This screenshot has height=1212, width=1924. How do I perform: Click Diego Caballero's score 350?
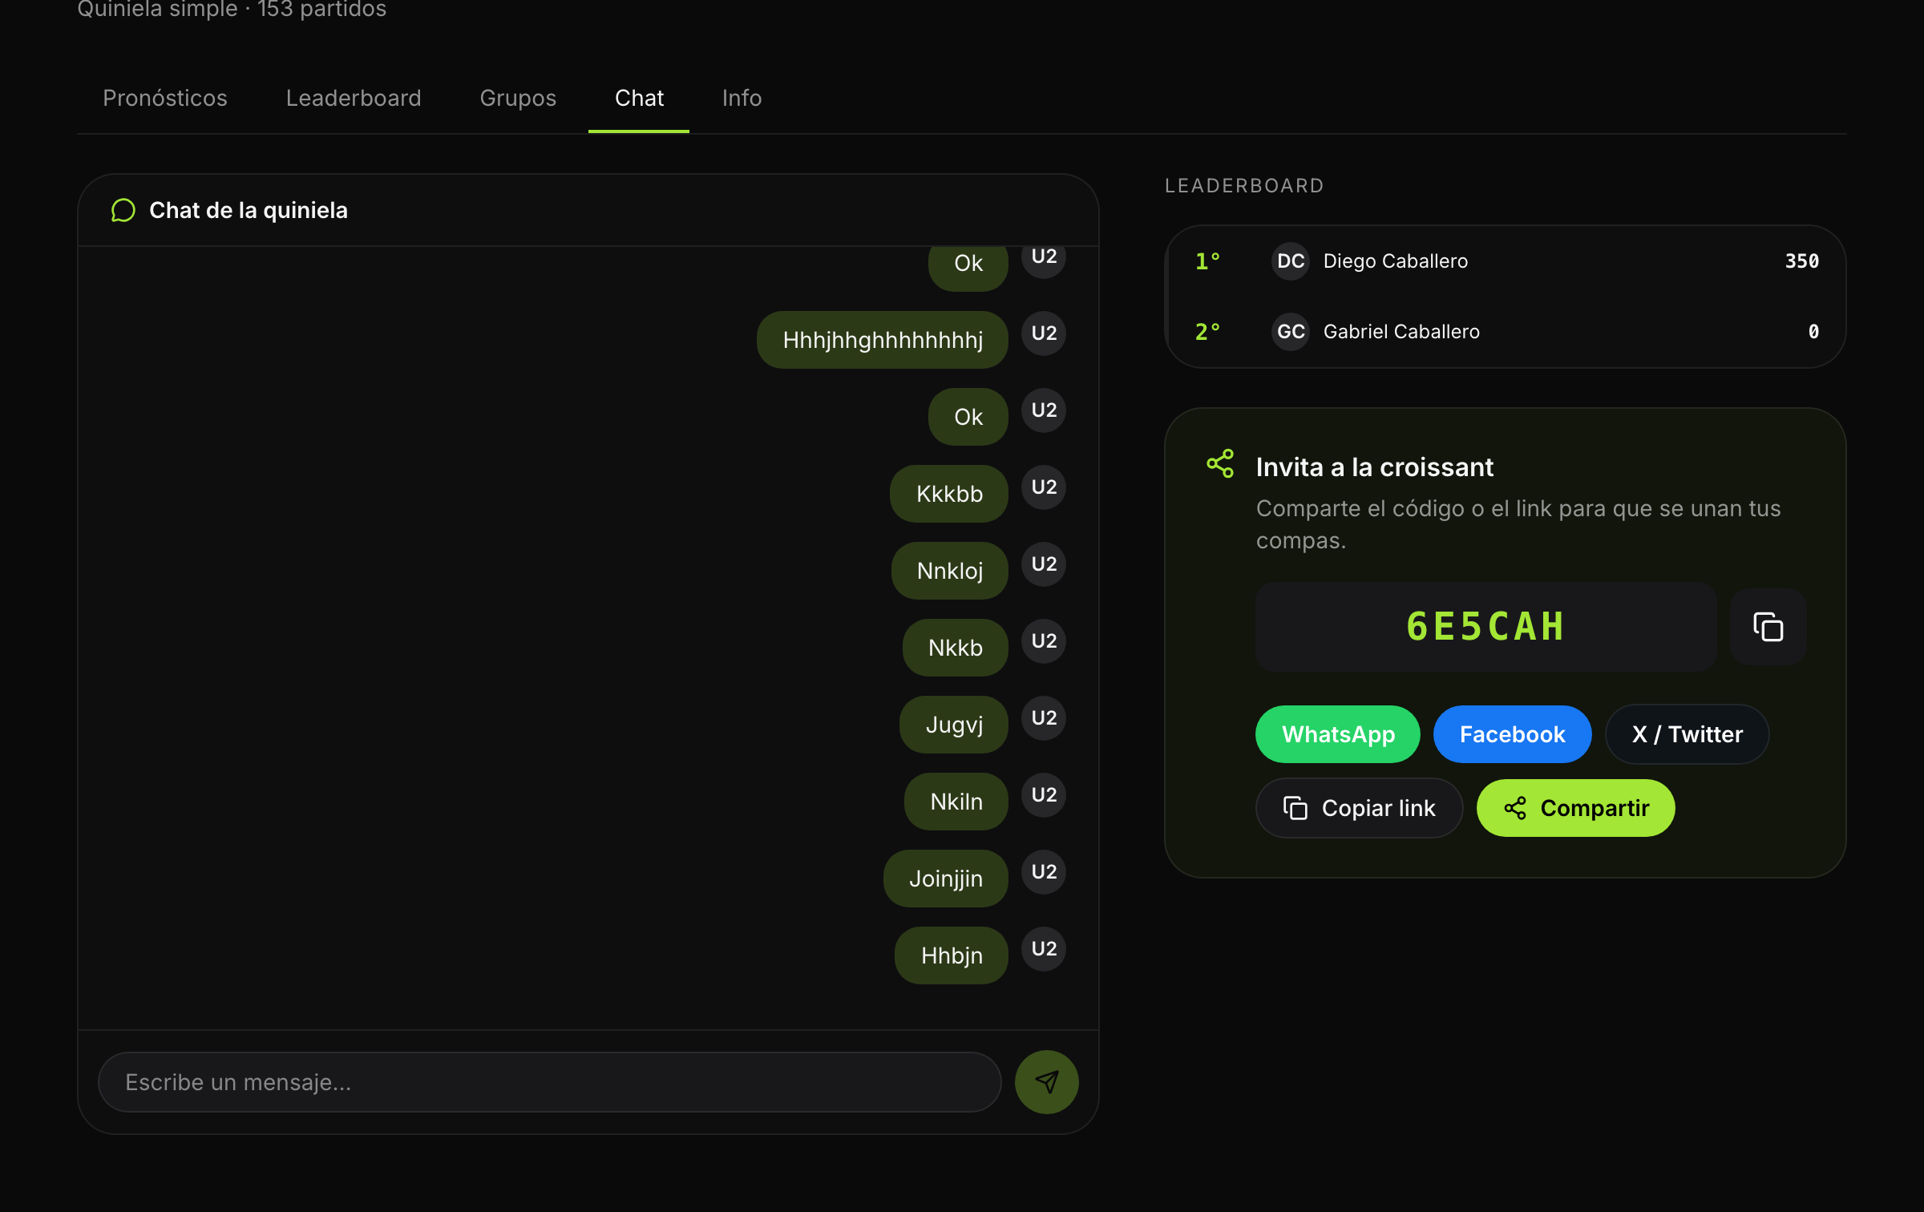tap(1801, 261)
